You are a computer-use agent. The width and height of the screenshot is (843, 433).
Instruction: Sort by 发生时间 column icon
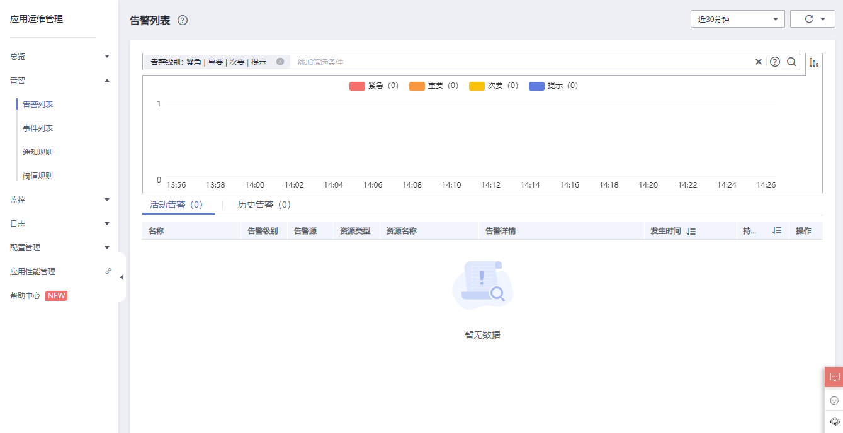[x=691, y=232]
